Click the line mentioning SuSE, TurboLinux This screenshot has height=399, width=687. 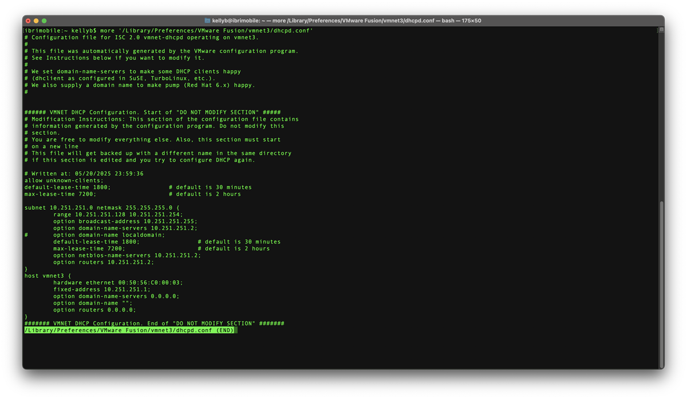point(120,79)
